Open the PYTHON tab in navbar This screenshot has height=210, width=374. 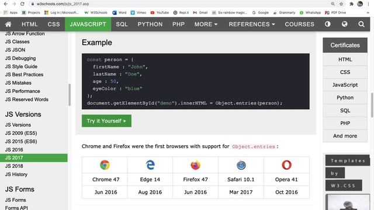click(x=150, y=24)
